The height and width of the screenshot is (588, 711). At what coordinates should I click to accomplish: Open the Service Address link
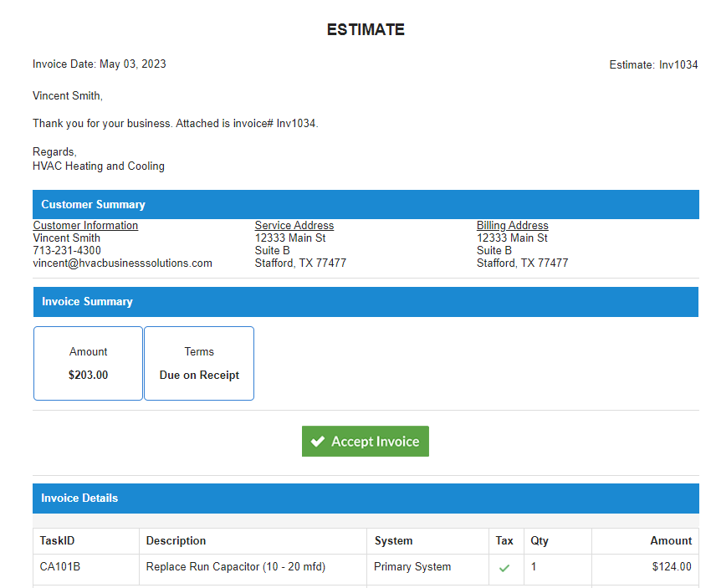(294, 225)
